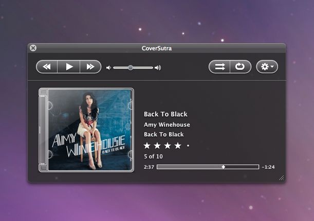Click song title Back To Black

165,114
